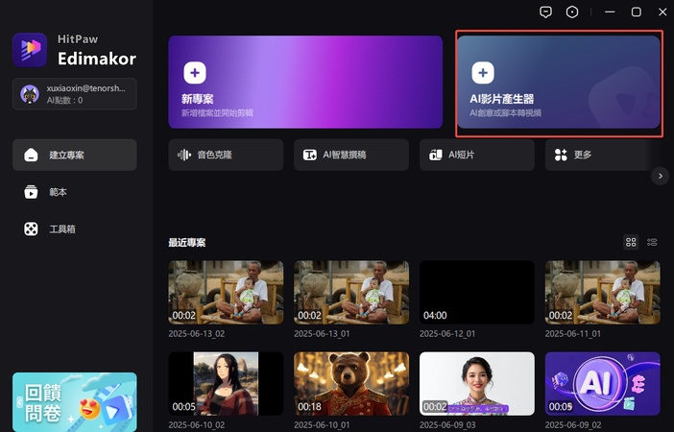674x432 pixels.
Task: Click the 音色克隆 waveform icon
Action: click(184, 155)
